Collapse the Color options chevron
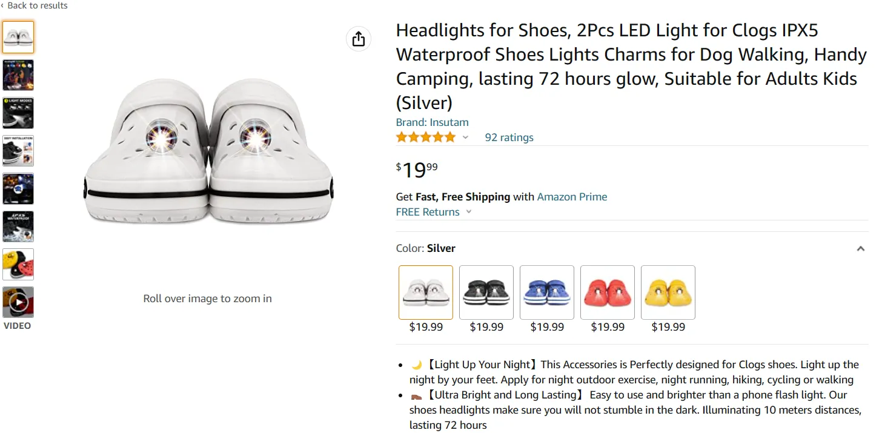Viewport: 882px width, 433px height. click(860, 249)
